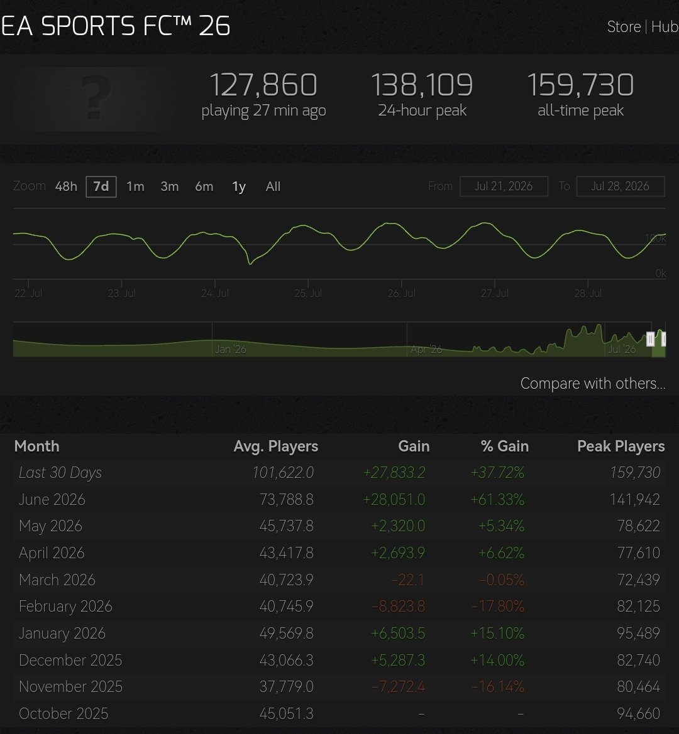Select the May 2026 row label
This screenshot has width=679, height=734.
[x=50, y=526]
